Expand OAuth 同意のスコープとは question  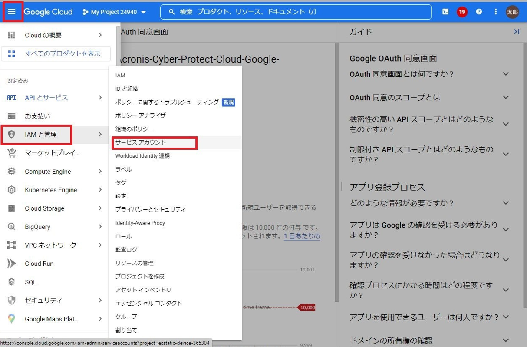[x=506, y=98]
